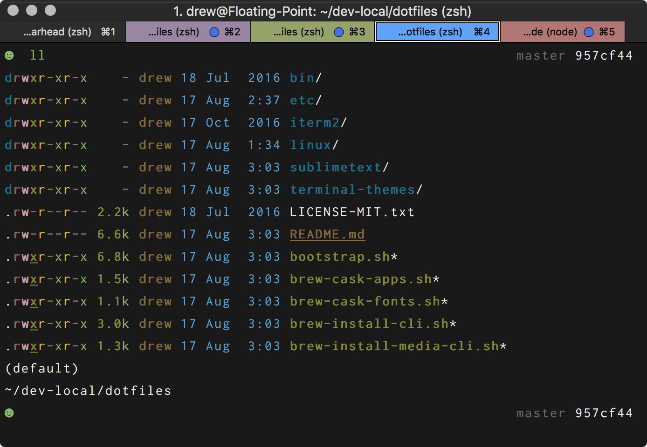Switch to the purple iles (zsh) ⌘2 tab
Screen dimensions: 647x447
point(188,32)
